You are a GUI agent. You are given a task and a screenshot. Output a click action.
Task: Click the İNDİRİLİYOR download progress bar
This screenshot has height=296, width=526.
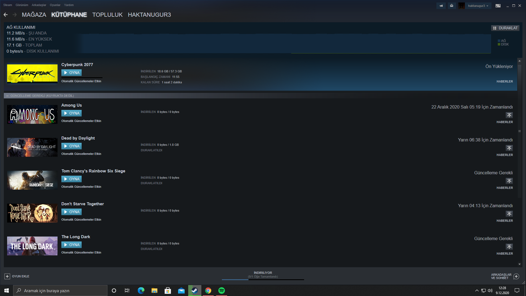pyautogui.click(x=263, y=279)
